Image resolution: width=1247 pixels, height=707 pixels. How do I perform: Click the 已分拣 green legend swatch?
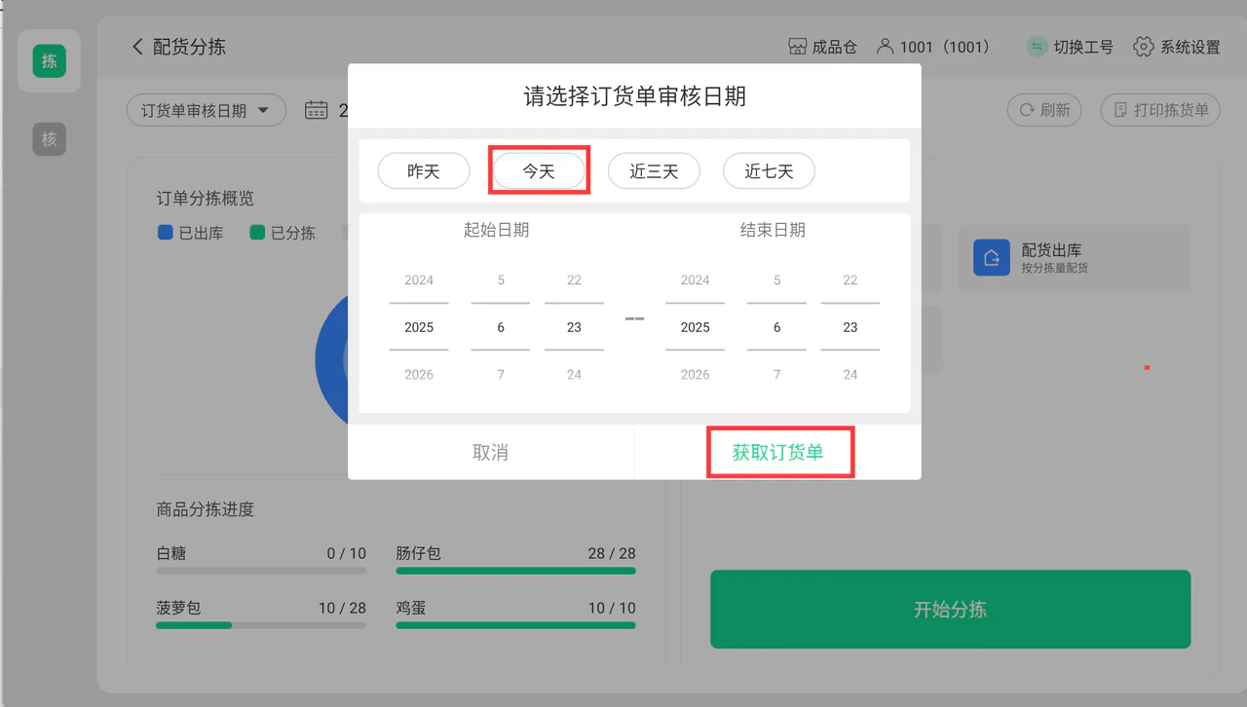click(x=257, y=233)
